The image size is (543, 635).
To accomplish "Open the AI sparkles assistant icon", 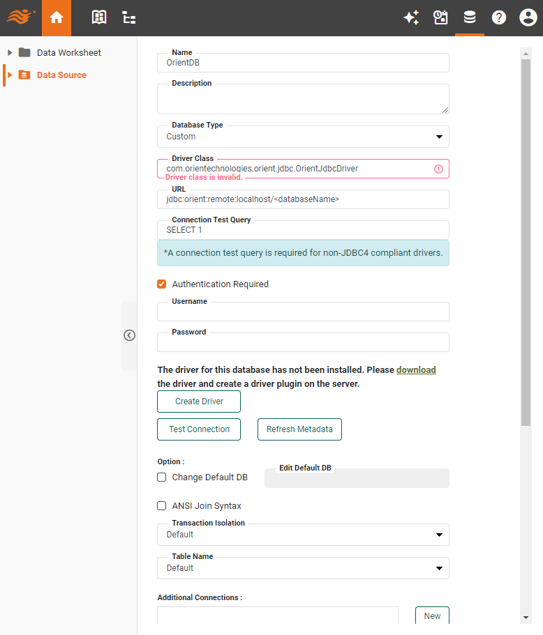I will click(411, 17).
